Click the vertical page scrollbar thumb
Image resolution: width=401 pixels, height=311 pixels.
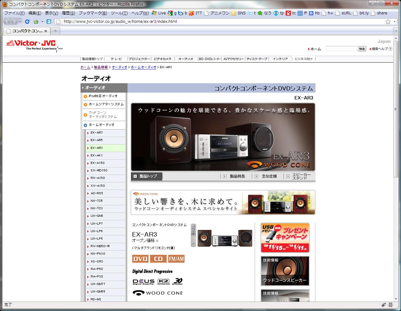pos(396,109)
